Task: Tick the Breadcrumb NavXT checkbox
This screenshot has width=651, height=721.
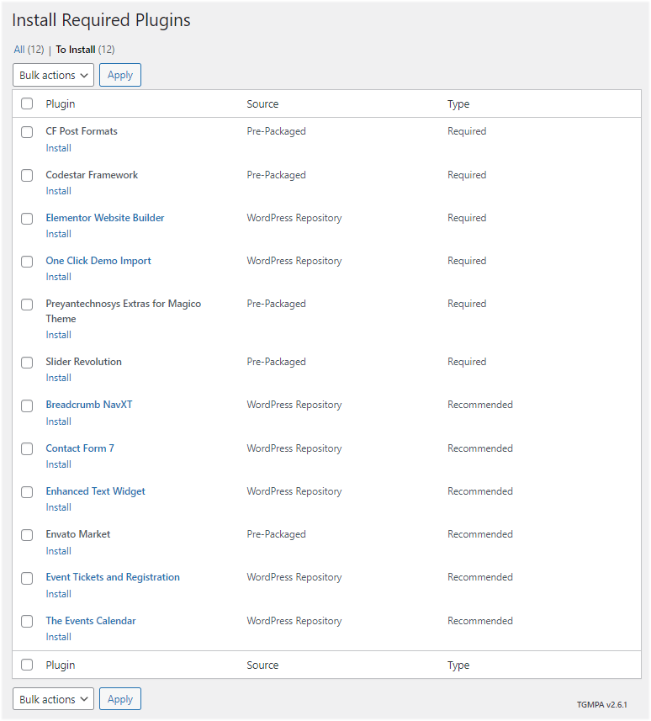Action: coord(27,406)
